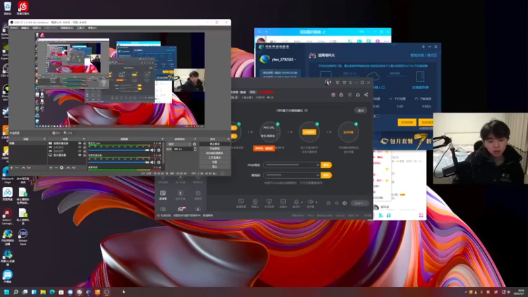Pop out the OBS Scenes dock panel
Viewport: 528px width, 297px height.
(x=44, y=139)
